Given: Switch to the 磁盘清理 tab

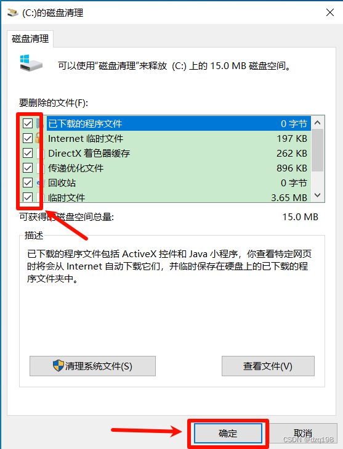Looking at the screenshot, I should pyautogui.click(x=30, y=39).
